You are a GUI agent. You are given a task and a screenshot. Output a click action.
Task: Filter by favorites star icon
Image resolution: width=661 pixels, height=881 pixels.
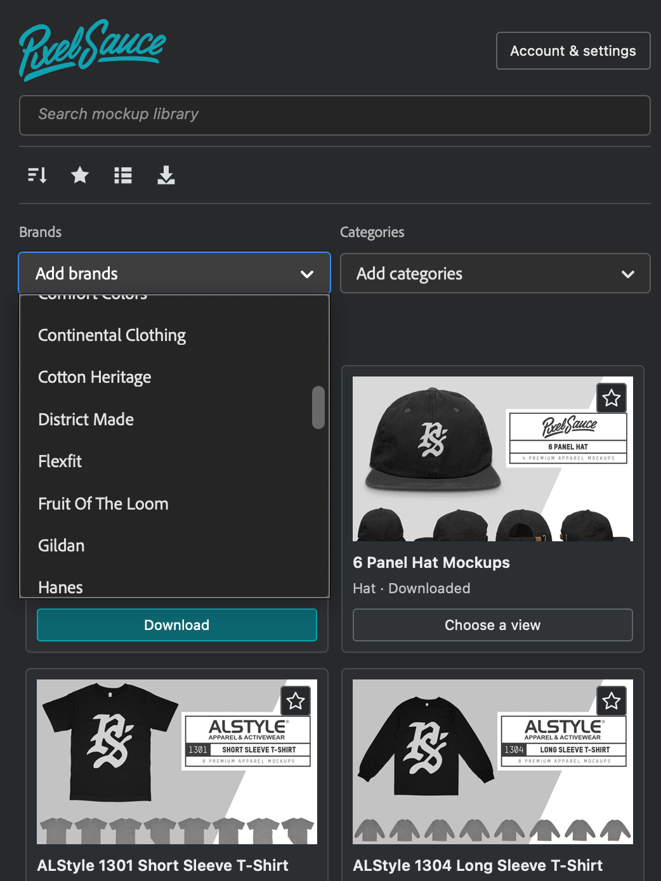click(x=80, y=175)
